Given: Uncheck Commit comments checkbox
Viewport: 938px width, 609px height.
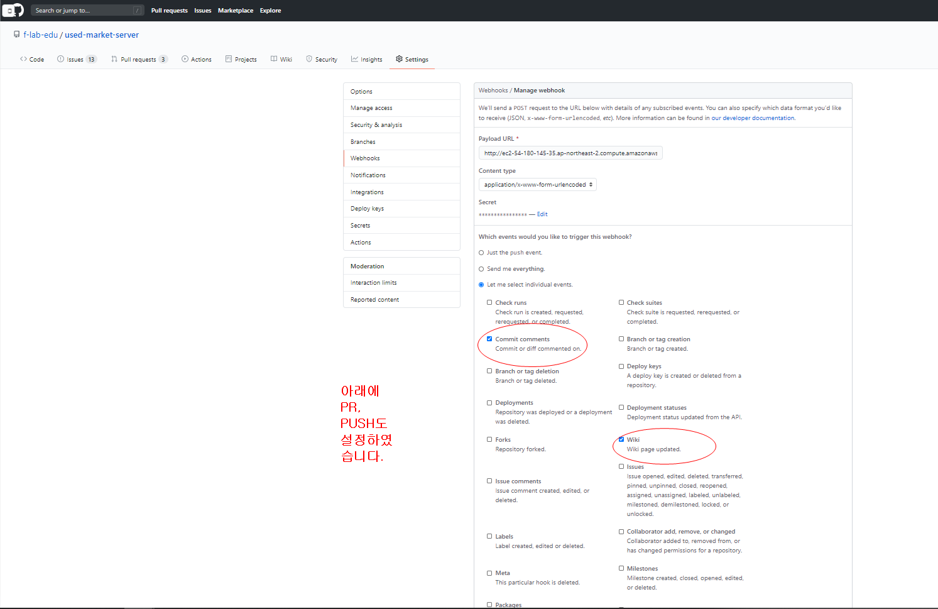Looking at the screenshot, I should 489,339.
